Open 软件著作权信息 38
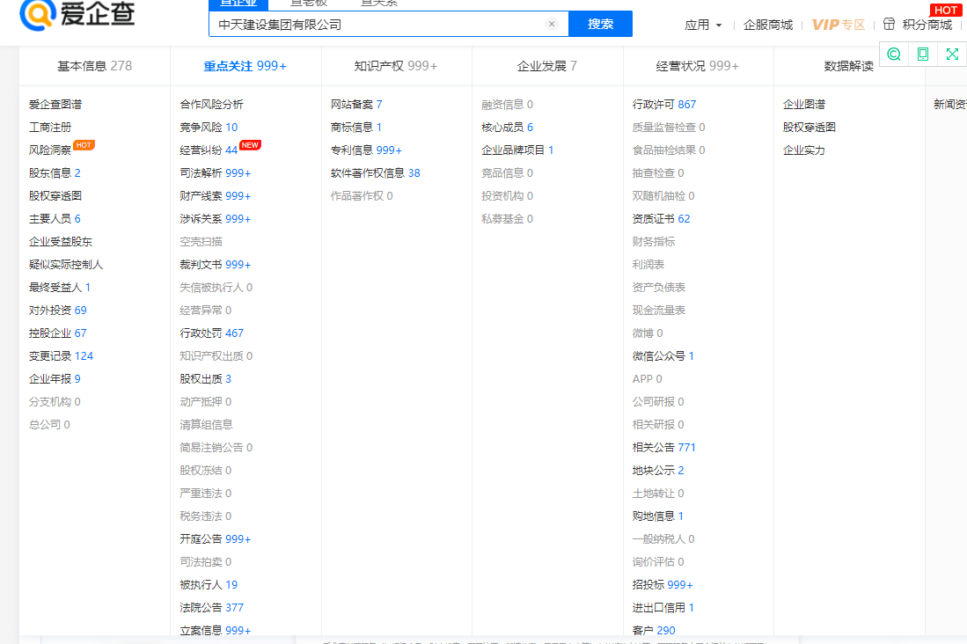The height and width of the screenshot is (644, 967). point(376,172)
